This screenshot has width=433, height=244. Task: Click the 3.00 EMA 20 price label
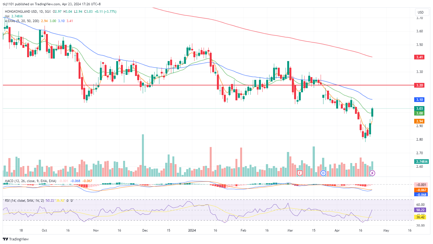click(420, 113)
